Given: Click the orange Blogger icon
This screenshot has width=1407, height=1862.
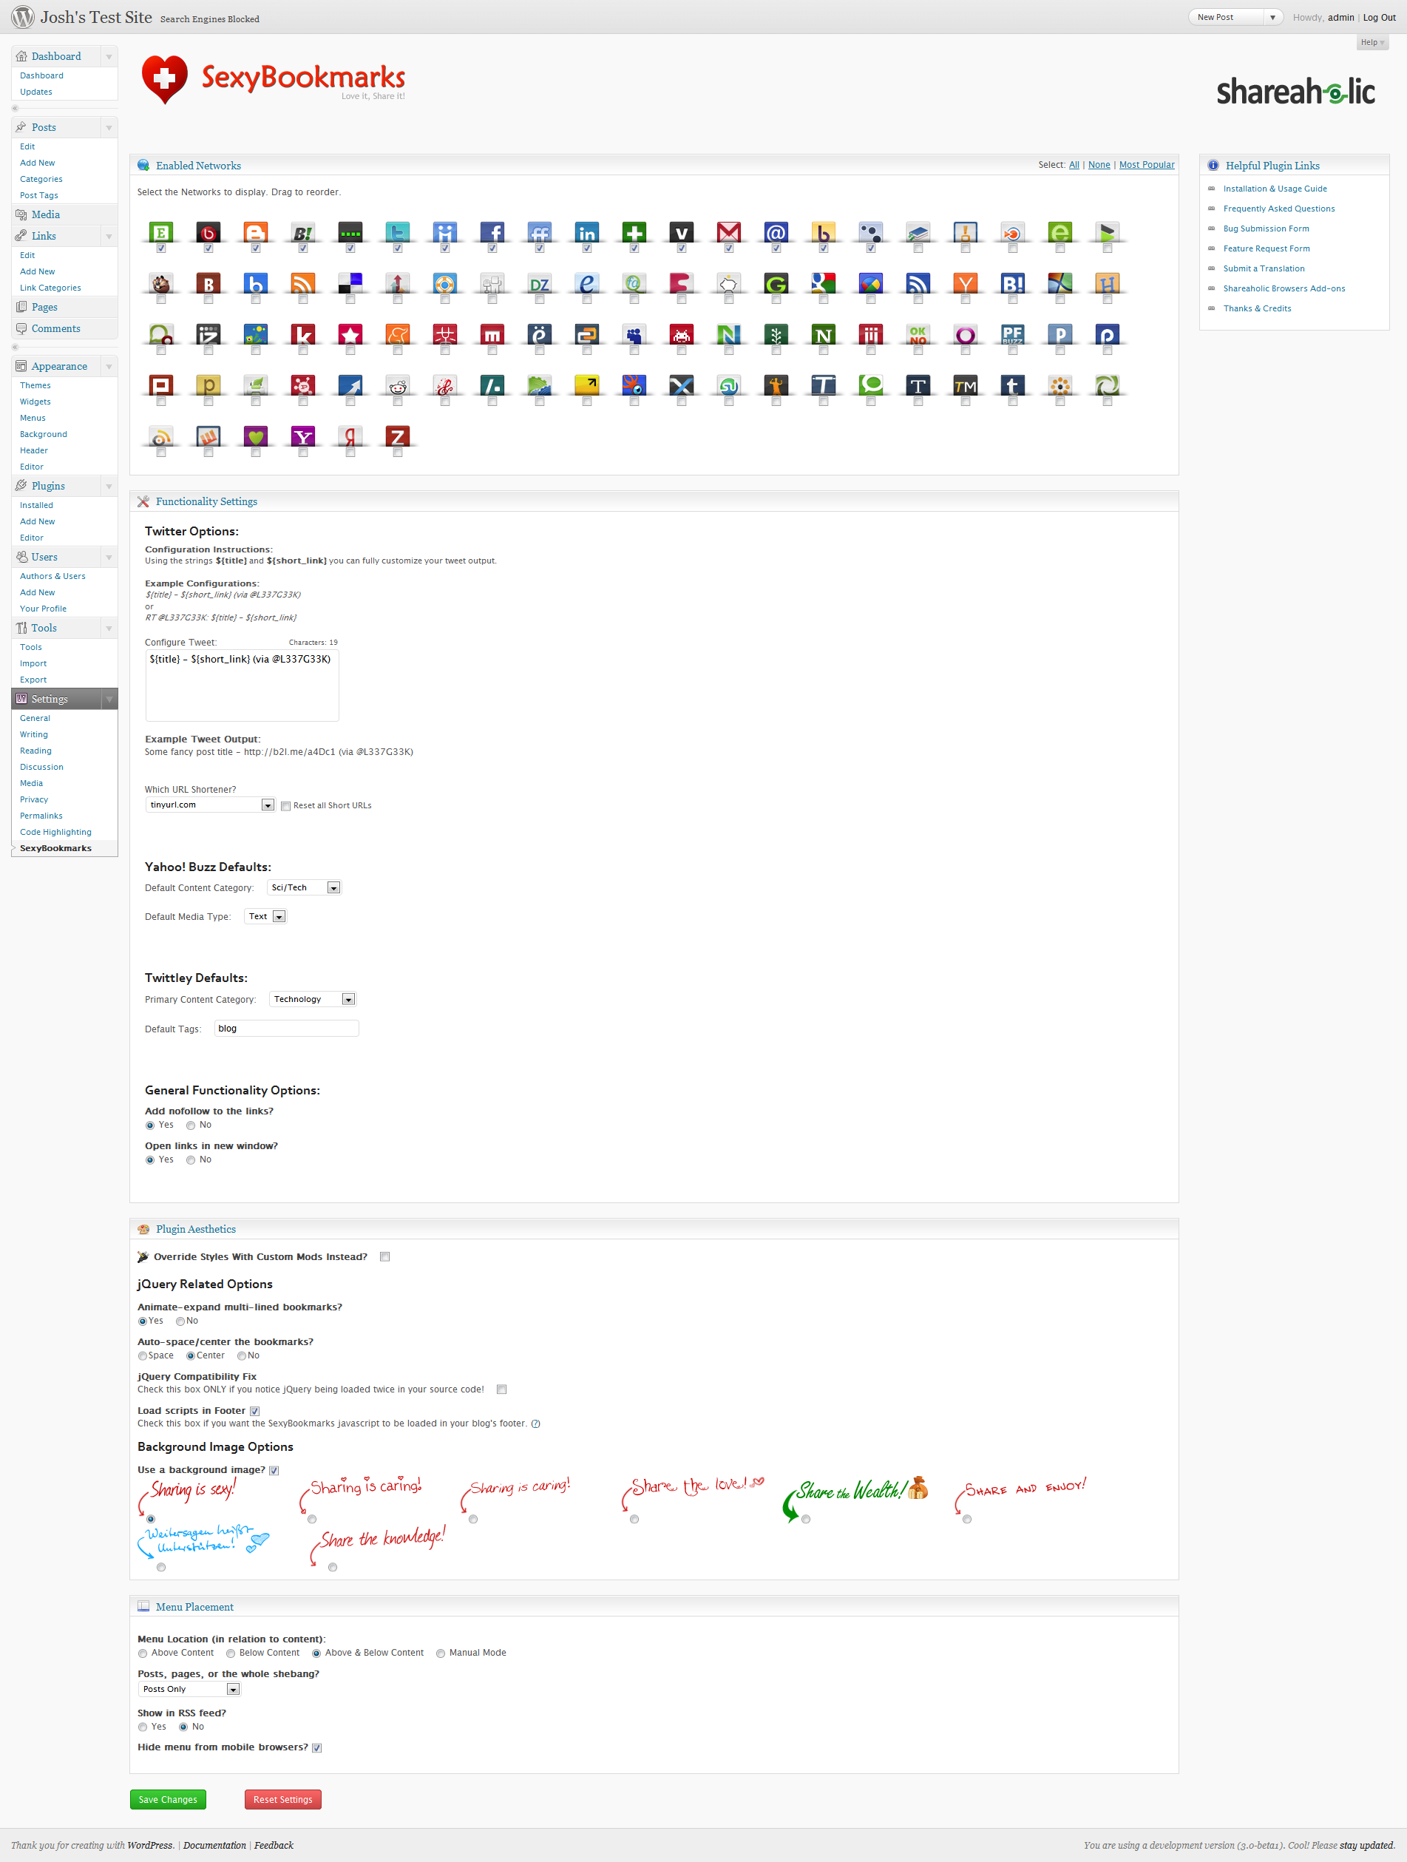Looking at the screenshot, I should click(x=255, y=232).
